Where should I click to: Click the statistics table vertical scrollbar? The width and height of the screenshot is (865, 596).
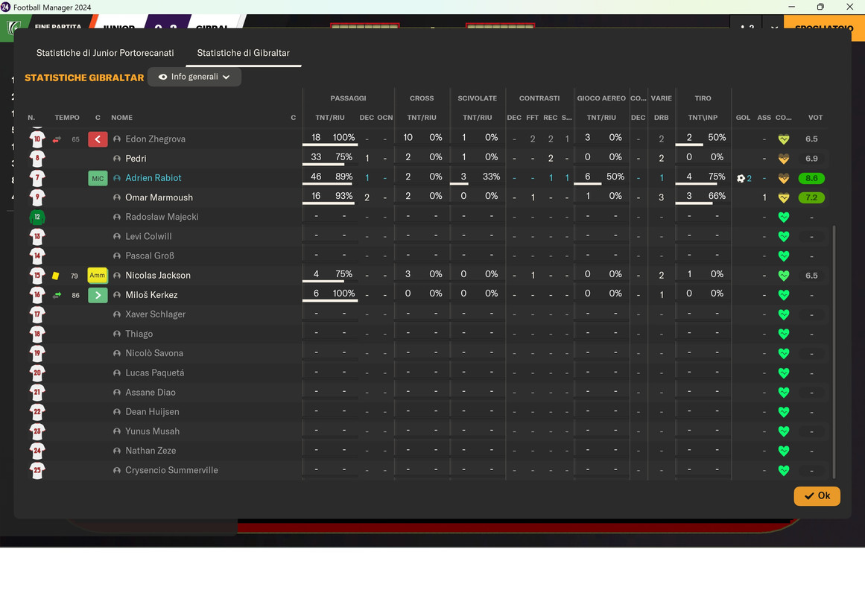click(x=834, y=352)
